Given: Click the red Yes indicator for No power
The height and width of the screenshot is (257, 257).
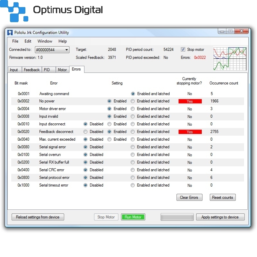Looking at the screenshot, I should [190, 101].
